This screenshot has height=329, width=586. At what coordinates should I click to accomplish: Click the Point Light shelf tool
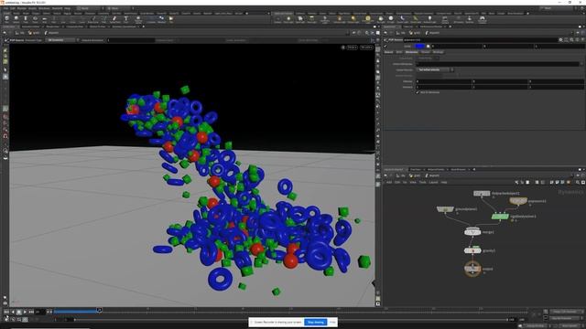click(288, 19)
